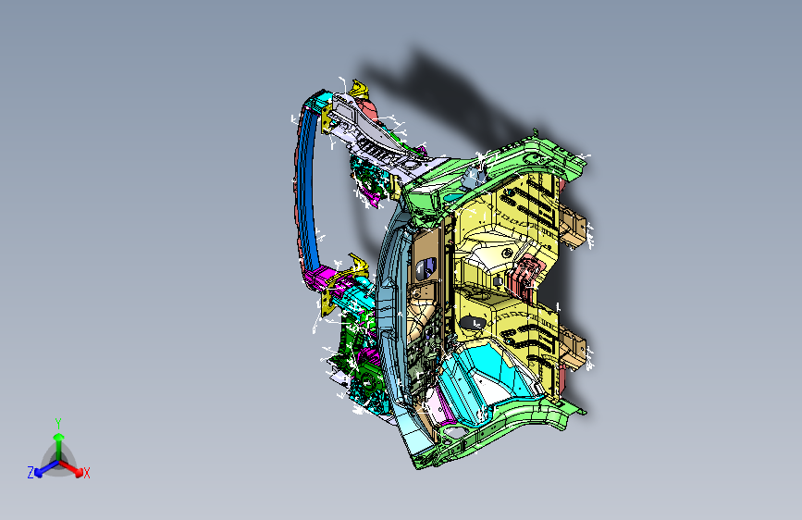Click the blue Z axis on the orientation triad
This screenshot has width=802, height=520.
coord(44,468)
